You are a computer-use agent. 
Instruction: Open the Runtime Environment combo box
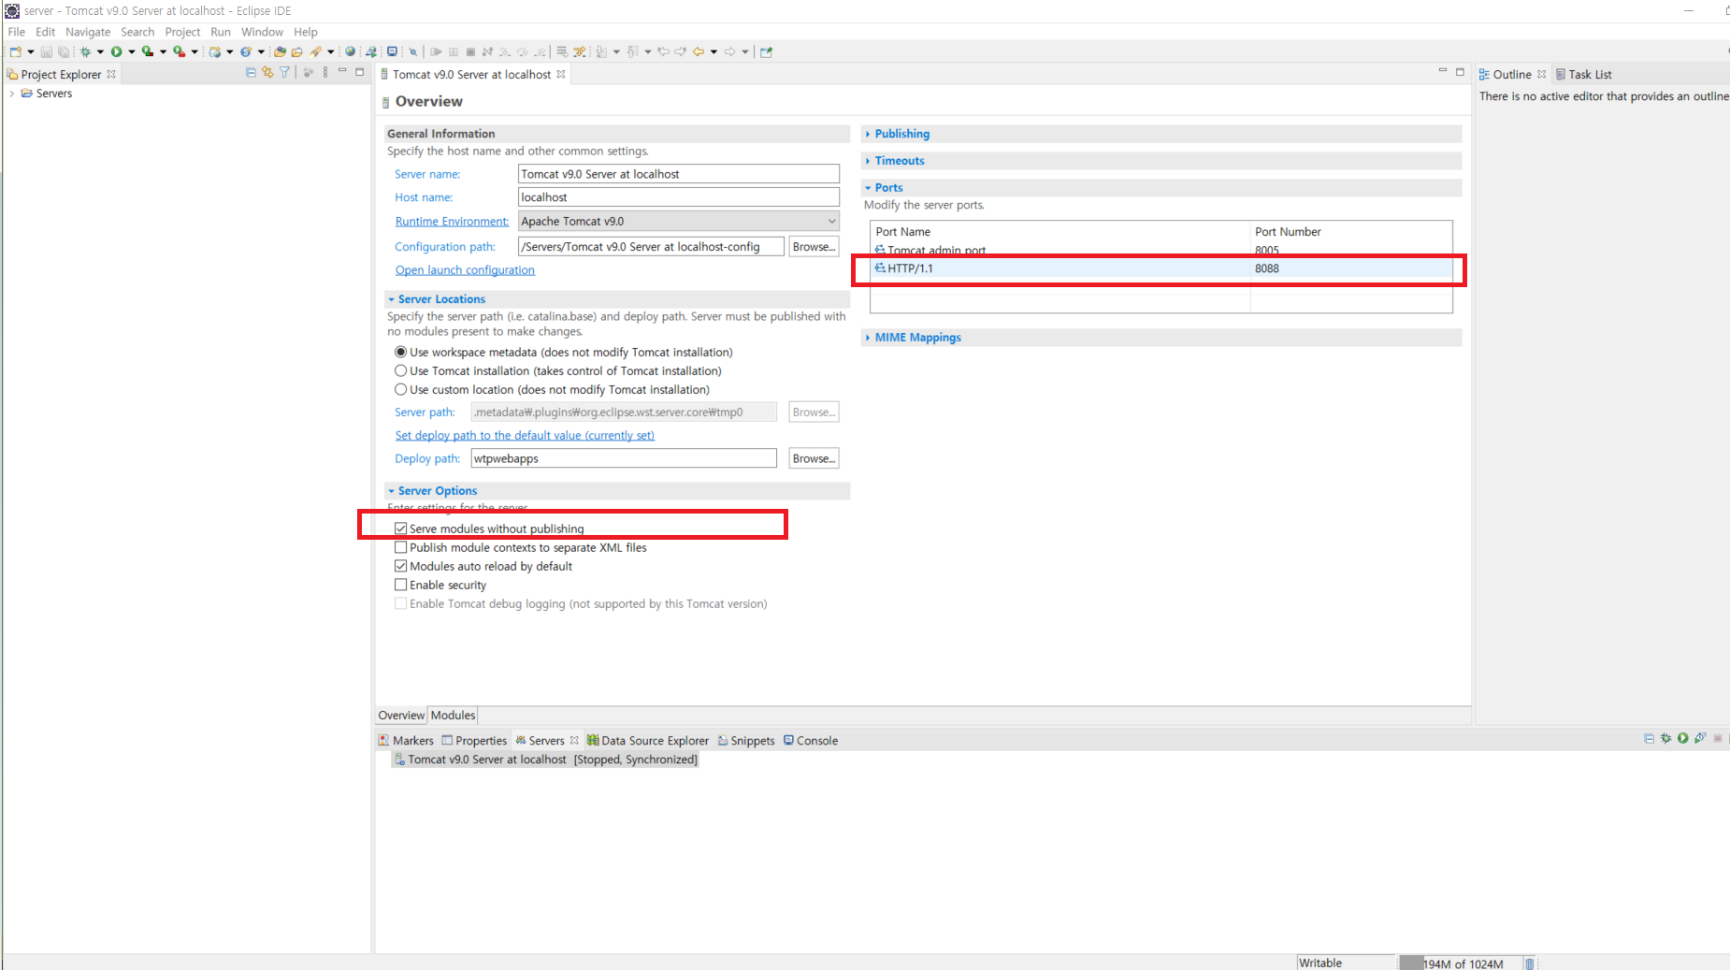pos(679,222)
